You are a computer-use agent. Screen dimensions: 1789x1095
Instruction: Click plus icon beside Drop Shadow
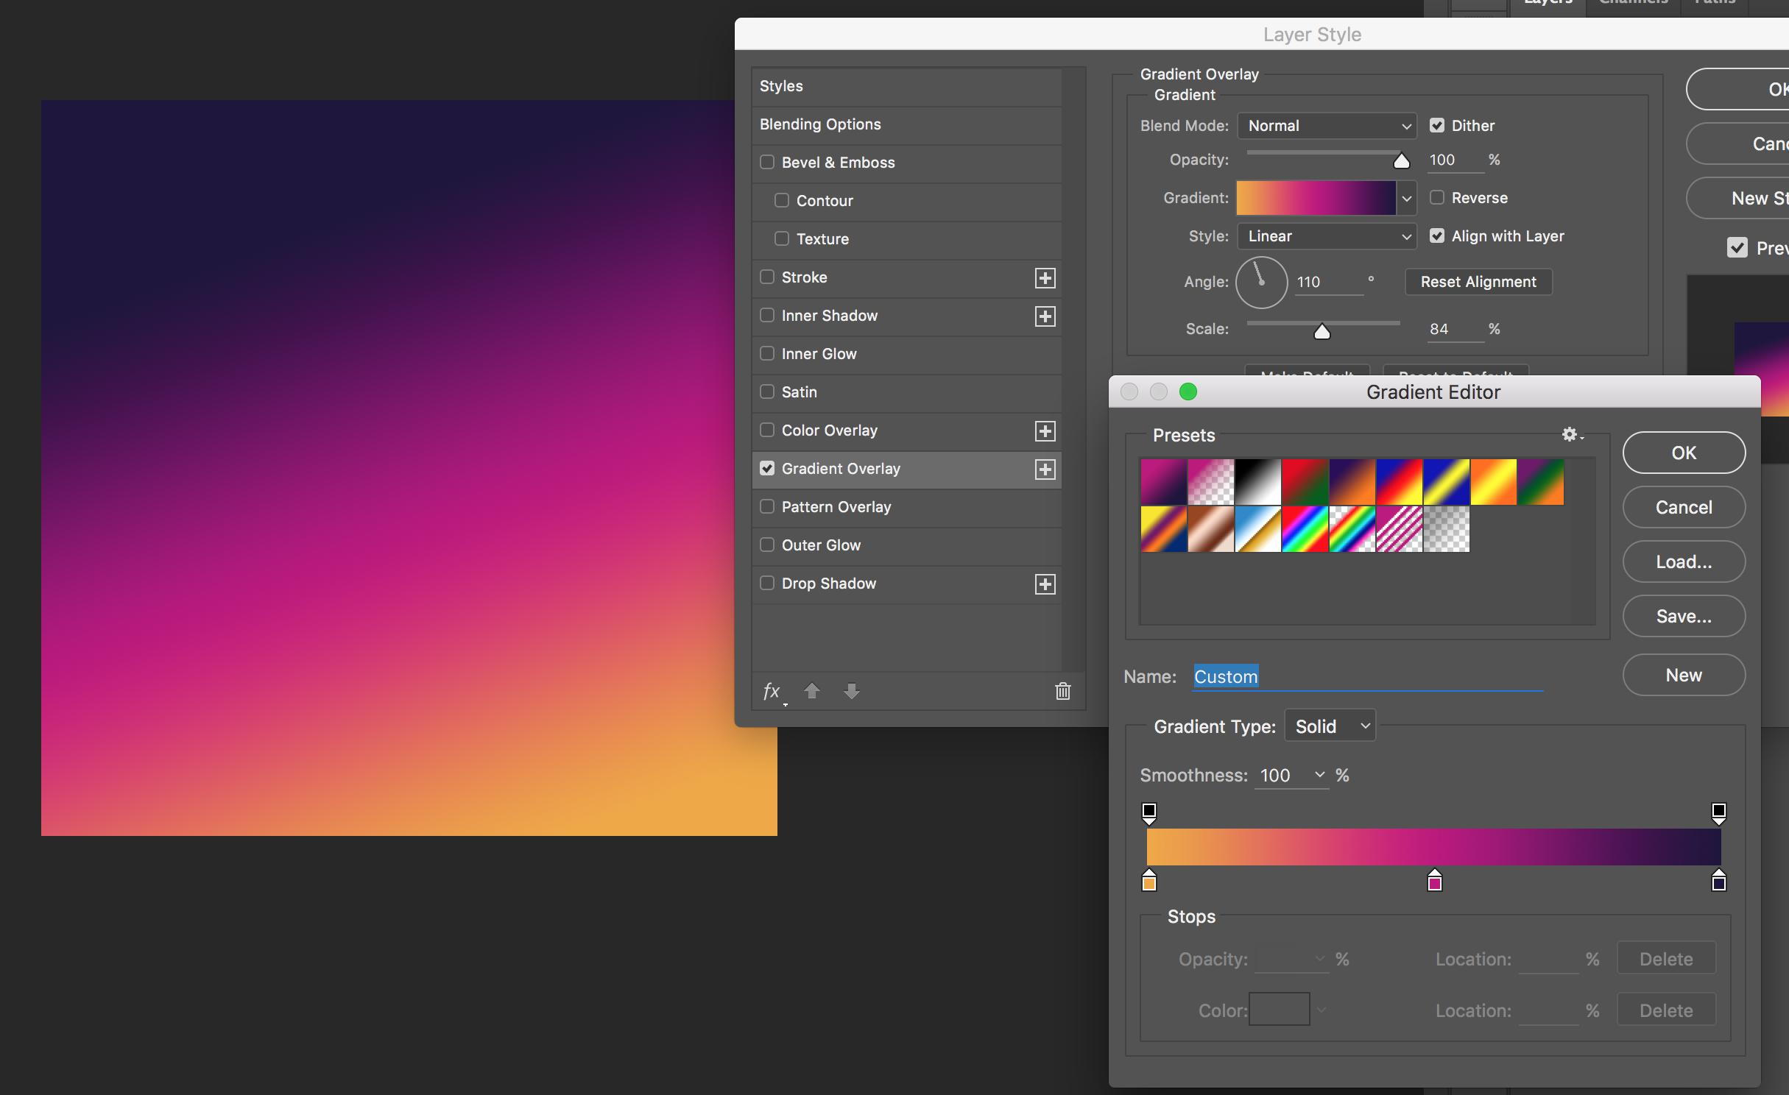1045,584
